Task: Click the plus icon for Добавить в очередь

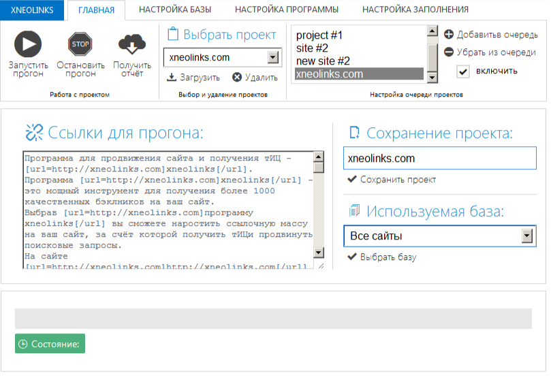Action: (x=449, y=34)
